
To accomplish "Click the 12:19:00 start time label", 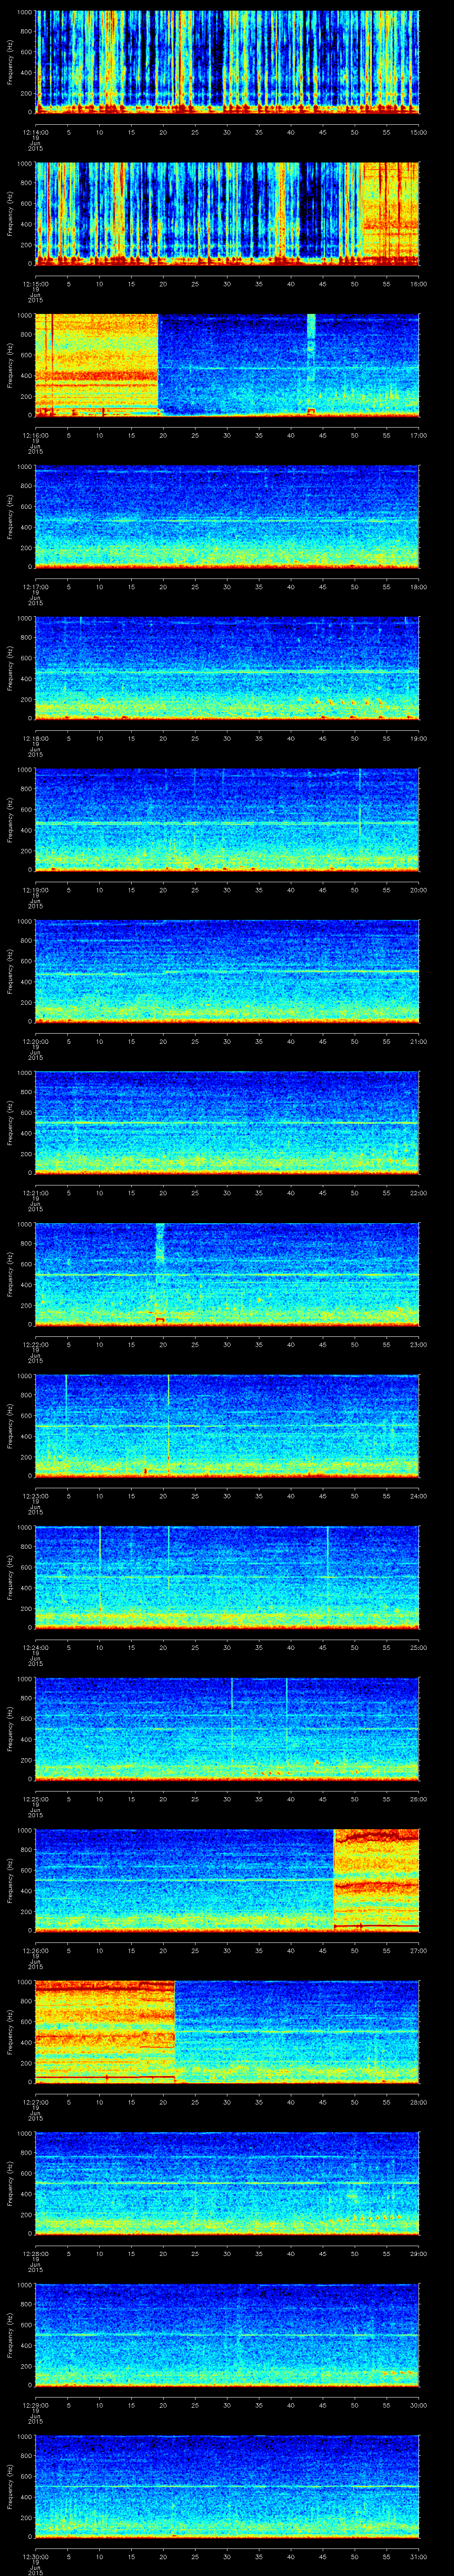I will point(35,890).
